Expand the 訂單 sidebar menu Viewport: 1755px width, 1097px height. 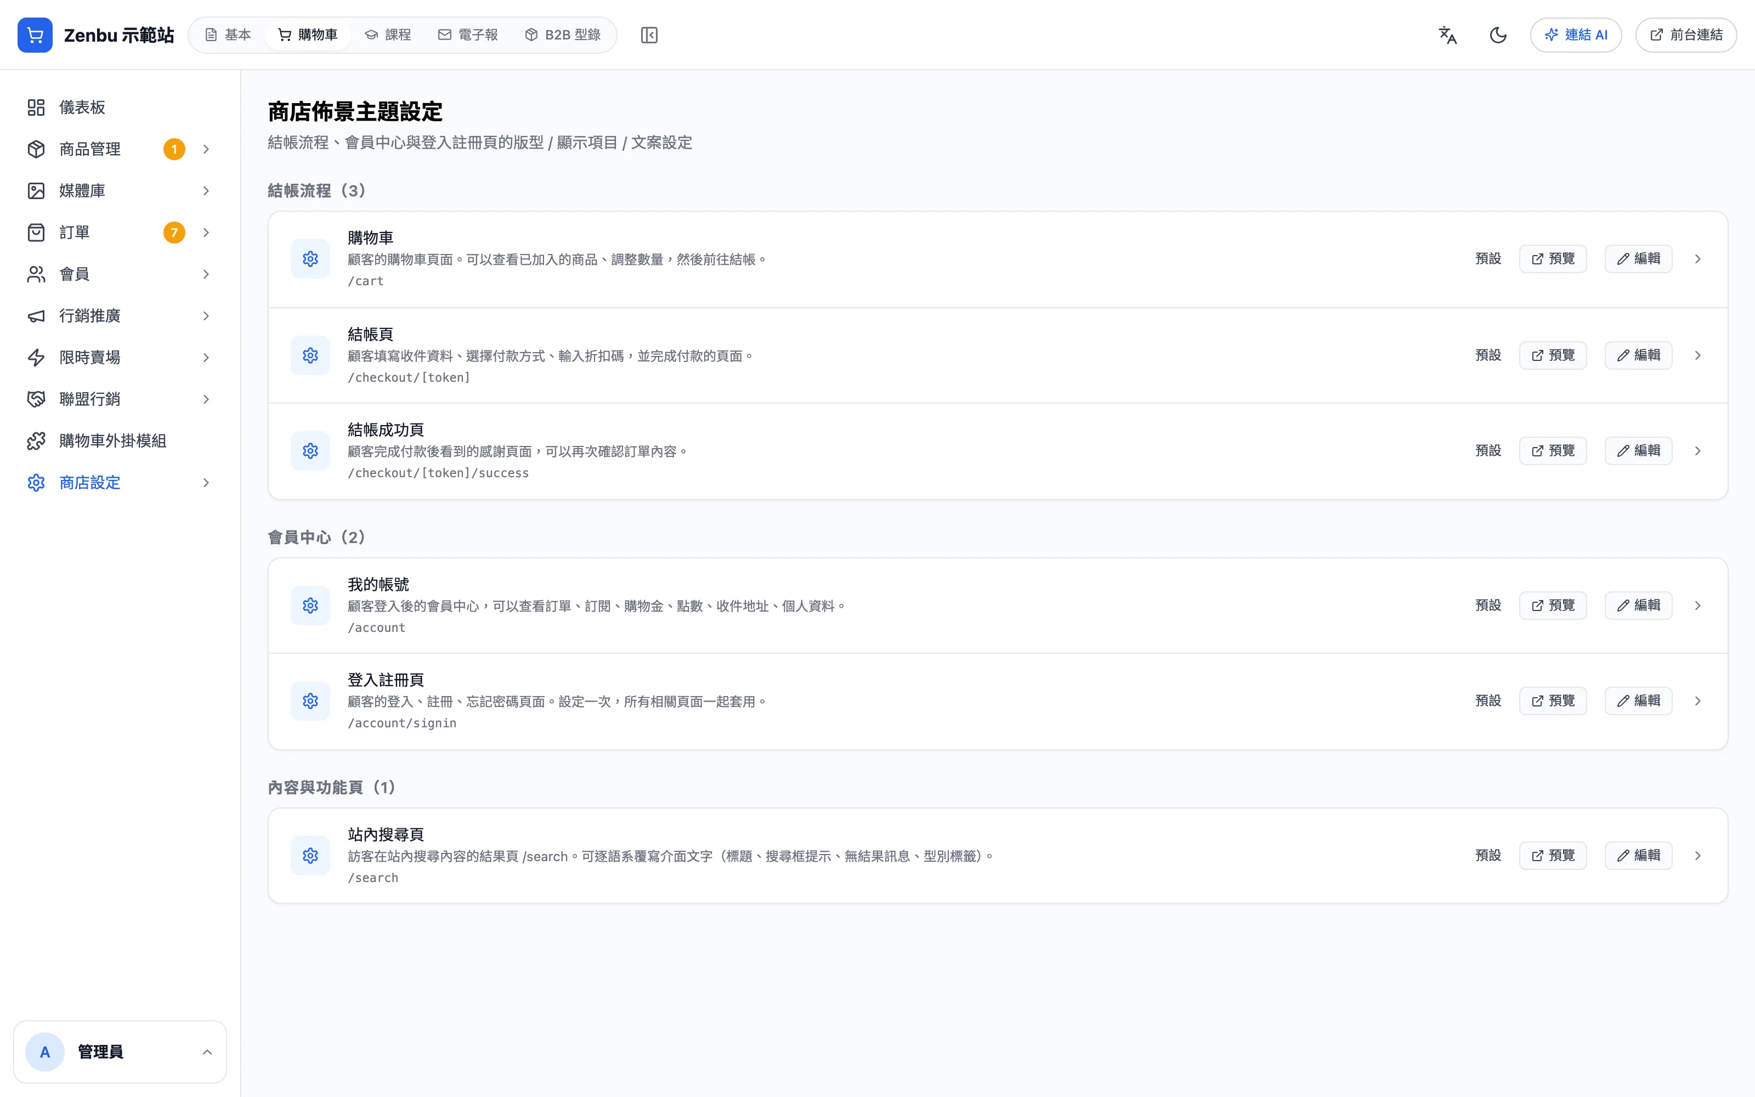point(206,233)
